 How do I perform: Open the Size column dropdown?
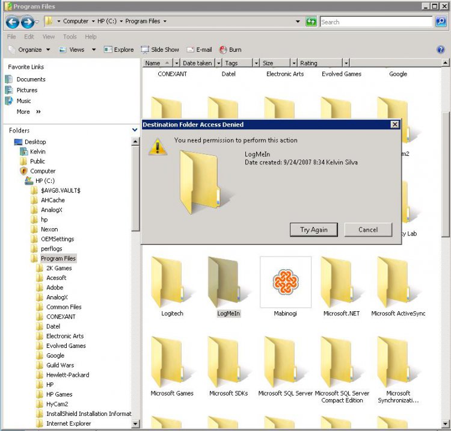[293, 63]
